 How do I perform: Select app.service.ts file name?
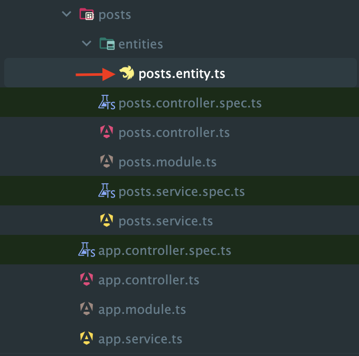point(140,339)
